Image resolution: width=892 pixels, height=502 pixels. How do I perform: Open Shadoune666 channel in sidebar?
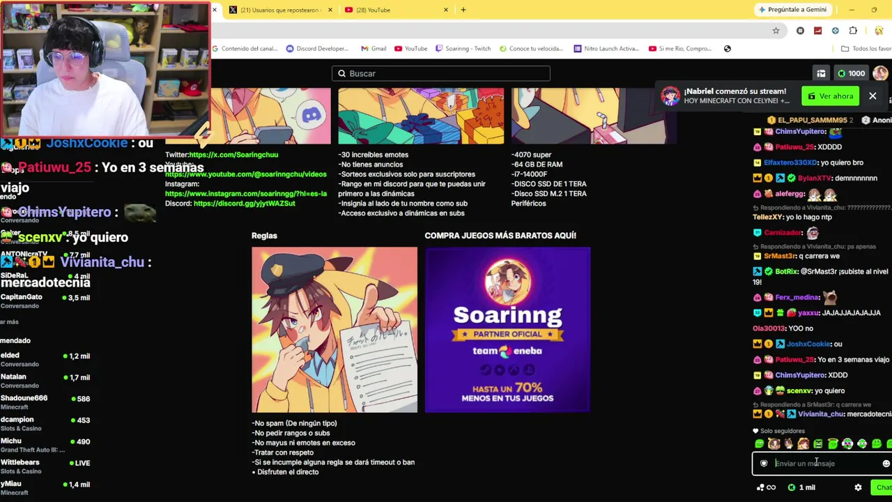coord(45,402)
